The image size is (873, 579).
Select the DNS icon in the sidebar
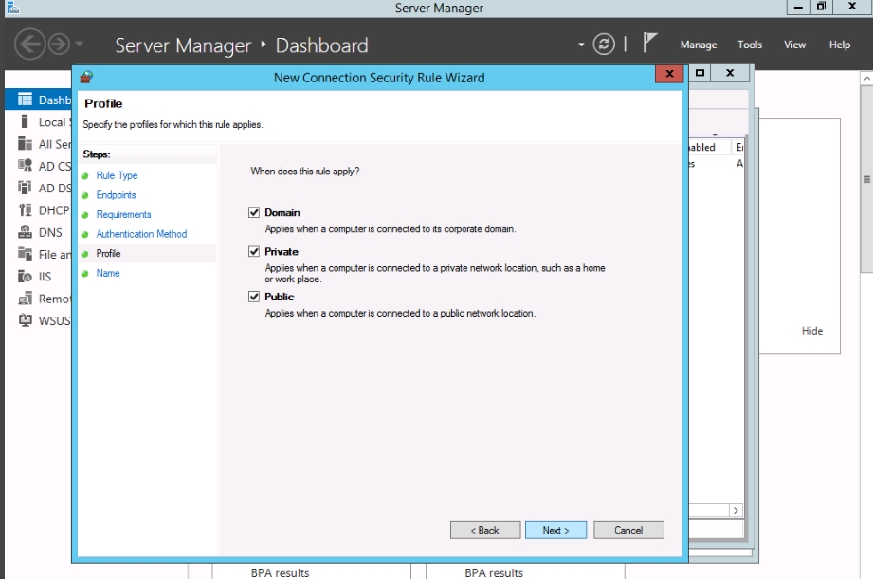[x=25, y=231]
